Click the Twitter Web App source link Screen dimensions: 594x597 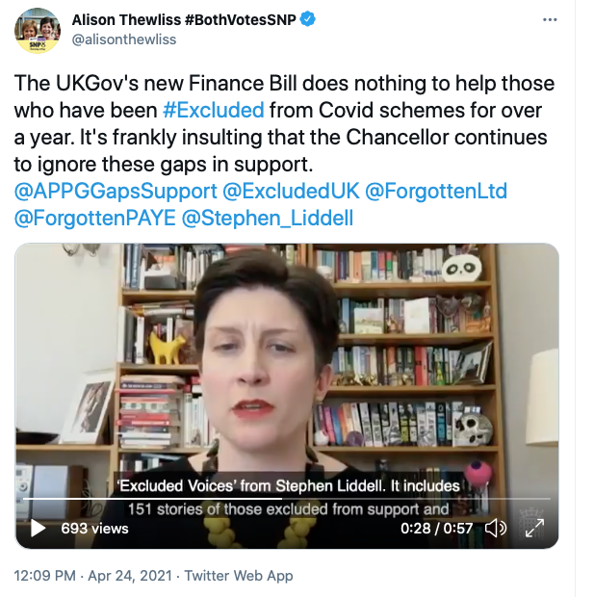click(239, 576)
